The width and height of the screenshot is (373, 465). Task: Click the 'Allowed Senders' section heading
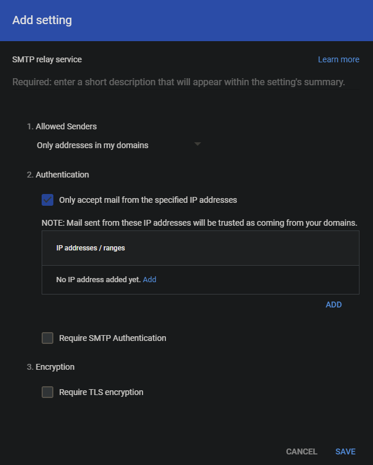point(66,126)
